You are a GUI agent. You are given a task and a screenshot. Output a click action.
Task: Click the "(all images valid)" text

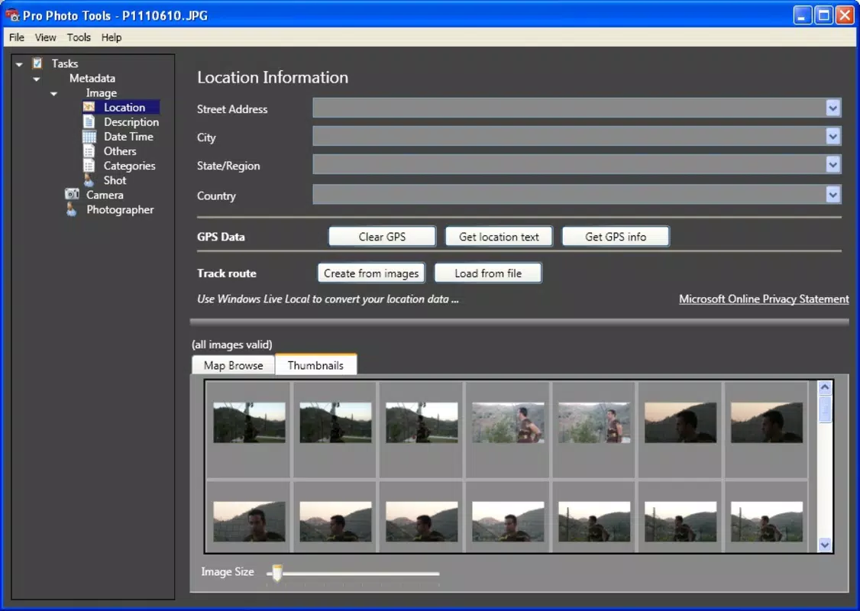point(232,344)
